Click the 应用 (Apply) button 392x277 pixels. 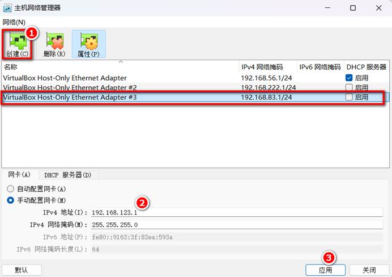[x=325, y=270]
